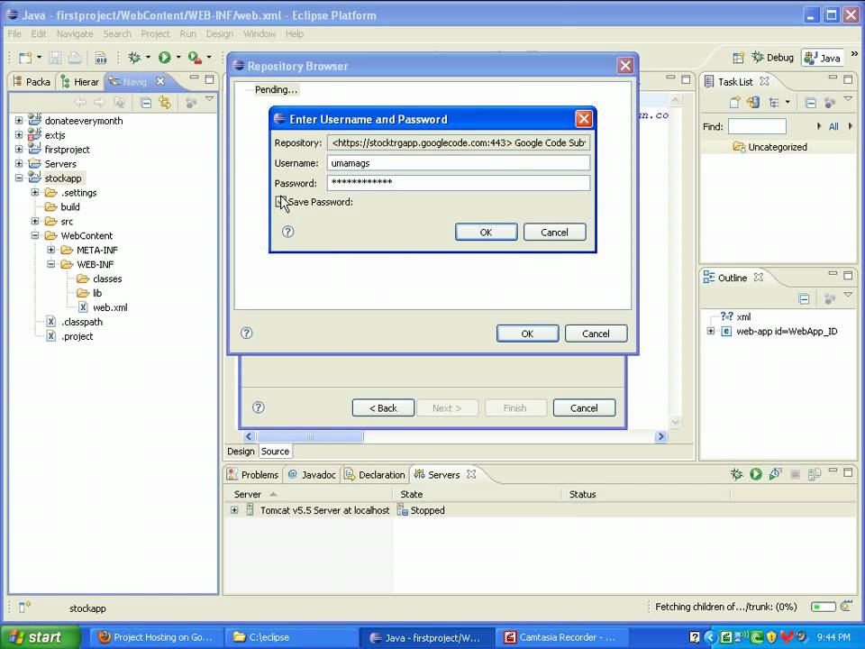Click the green Run toolbar icon

(164, 58)
